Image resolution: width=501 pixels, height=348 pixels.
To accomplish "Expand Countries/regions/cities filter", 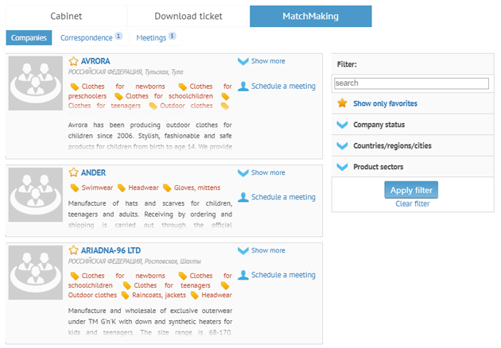I will click(342, 146).
